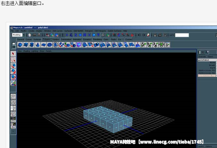Click the polygon cone shelf icon
Image resolution: width=217 pixels, height=148 pixels.
tap(38, 45)
